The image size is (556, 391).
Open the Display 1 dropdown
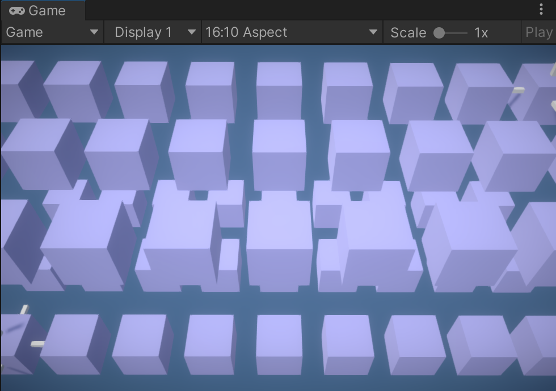(153, 32)
